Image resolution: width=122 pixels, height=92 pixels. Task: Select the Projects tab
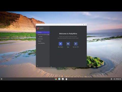43,32
